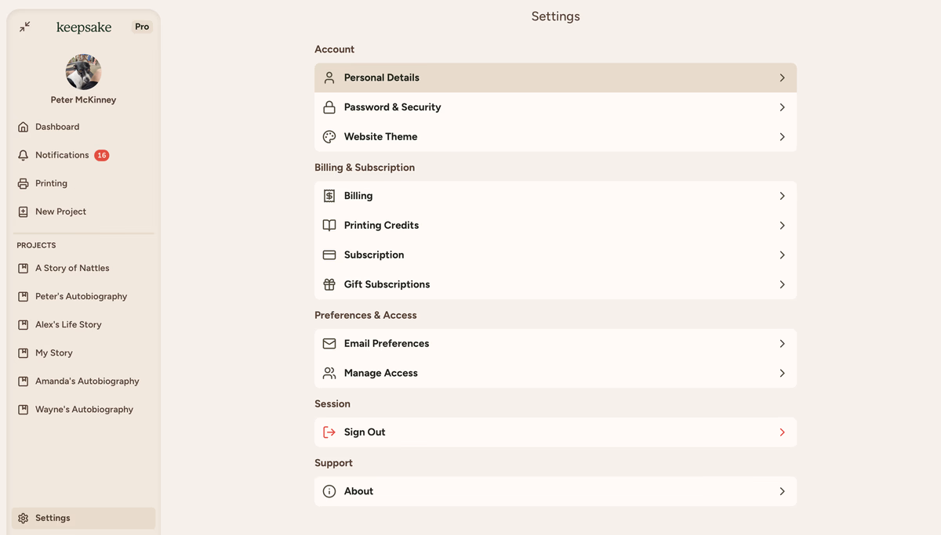Click the Gift Subscriptions gift icon
Image resolution: width=941 pixels, height=535 pixels.
[329, 284]
